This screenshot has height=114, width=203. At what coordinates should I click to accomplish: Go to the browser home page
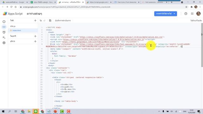click(16, 7)
